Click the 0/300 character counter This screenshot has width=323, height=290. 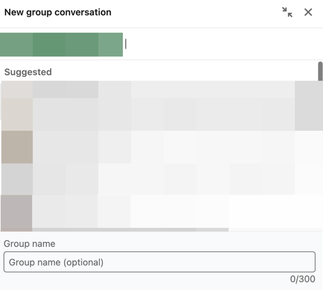point(302,279)
